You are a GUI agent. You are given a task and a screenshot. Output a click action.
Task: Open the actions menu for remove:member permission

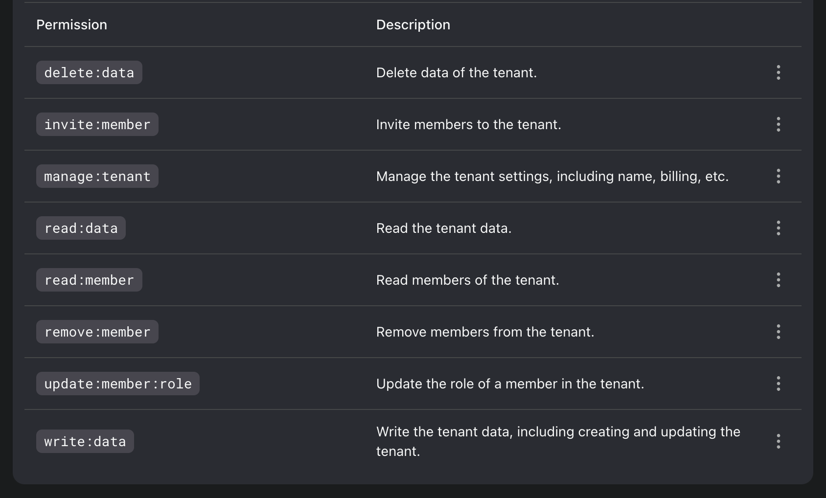pyautogui.click(x=778, y=332)
